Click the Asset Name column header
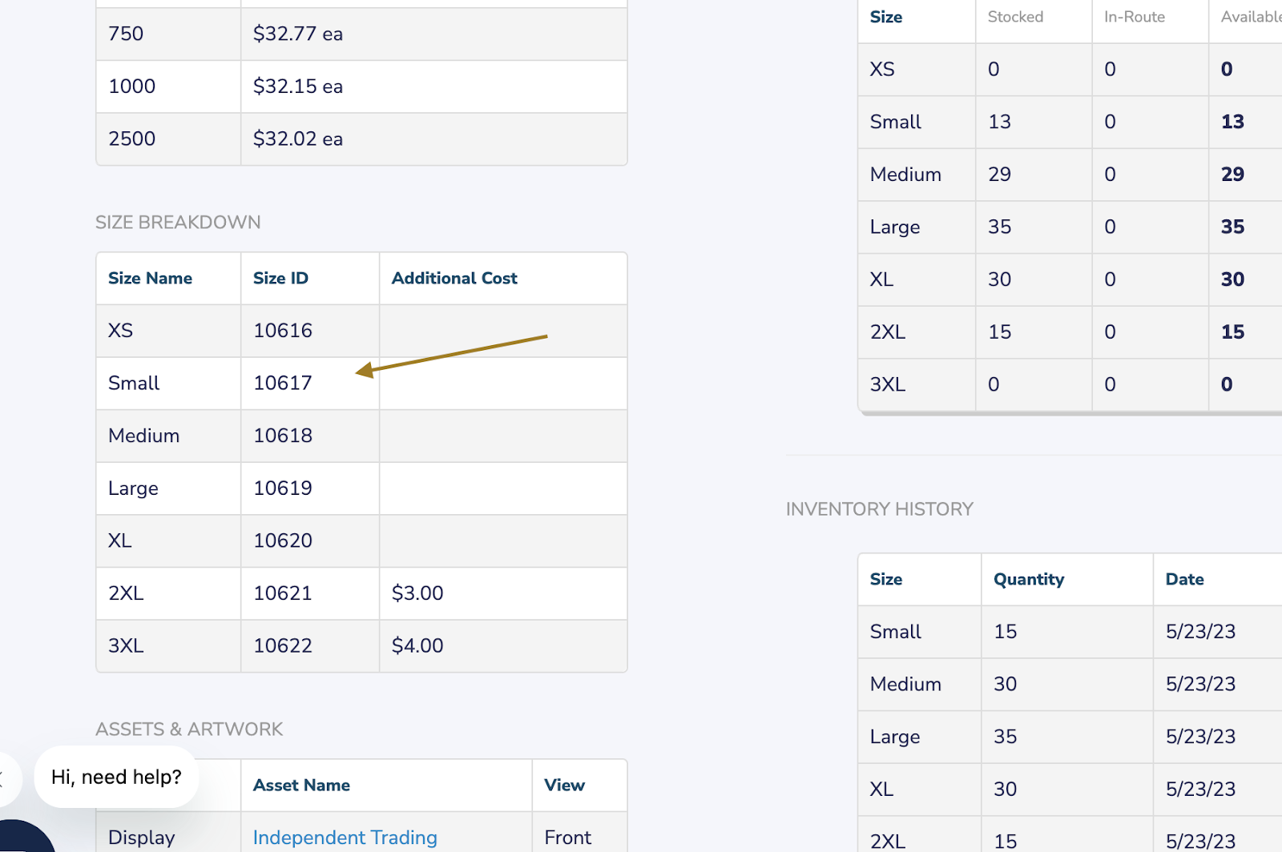 (x=301, y=785)
